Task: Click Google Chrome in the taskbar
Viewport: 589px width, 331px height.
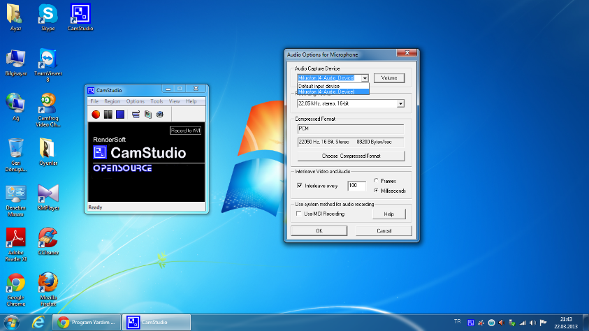Action: tap(87, 322)
